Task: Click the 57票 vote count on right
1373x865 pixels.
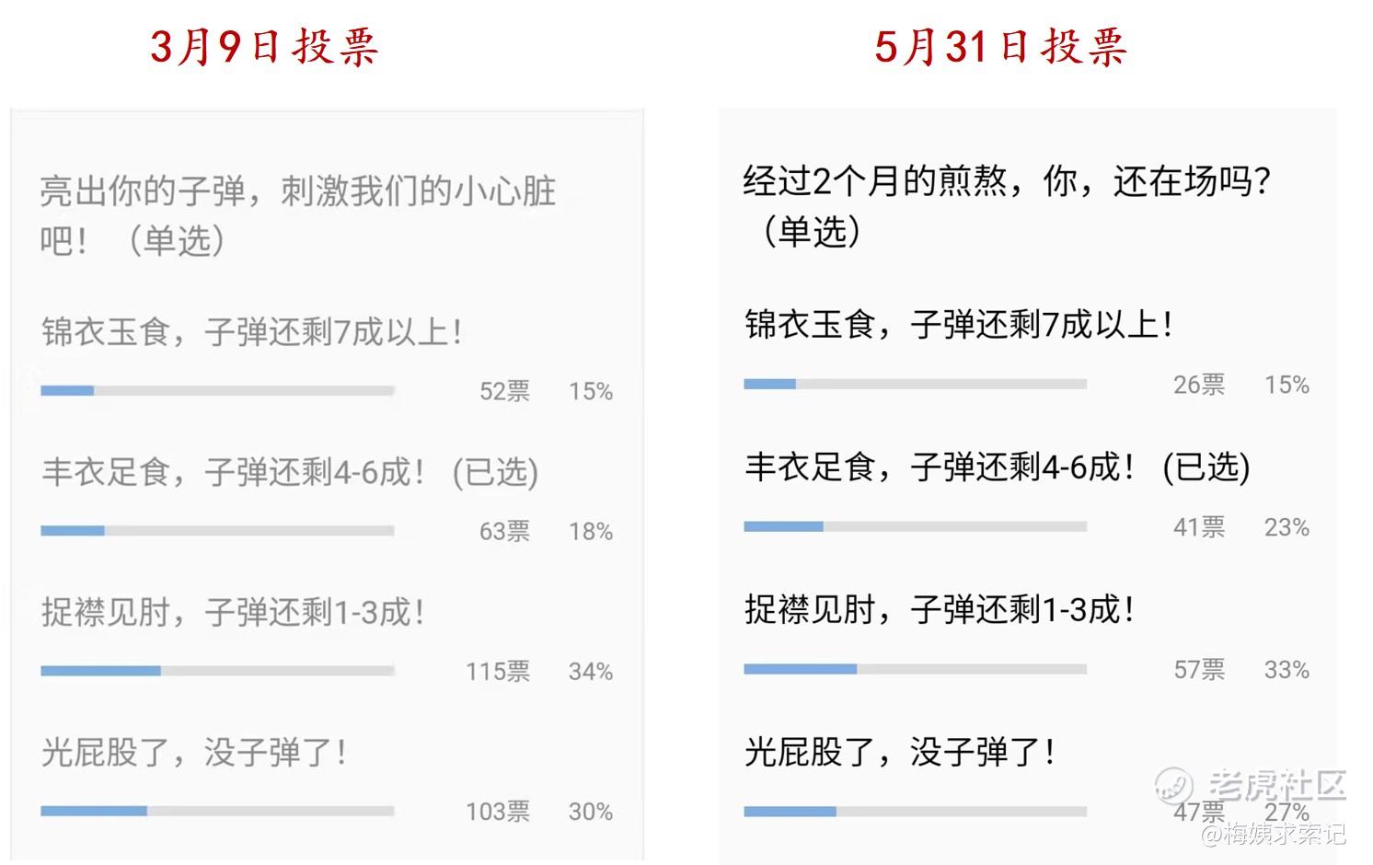Action: coord(1199,670)
